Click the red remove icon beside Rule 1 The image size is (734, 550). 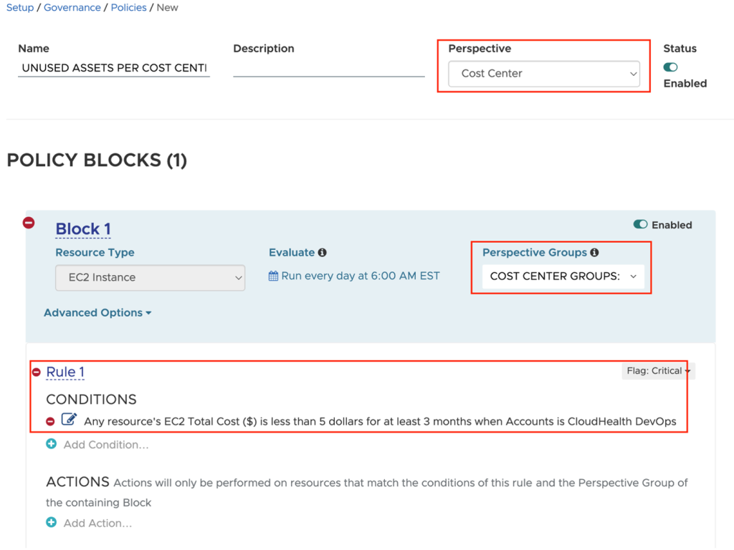(x=37, y=372)
